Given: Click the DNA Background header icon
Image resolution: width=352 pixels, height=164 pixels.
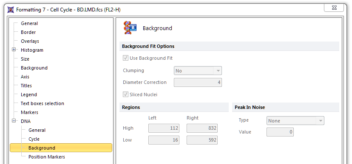Looking at the screenshot, I should [130, 28].
